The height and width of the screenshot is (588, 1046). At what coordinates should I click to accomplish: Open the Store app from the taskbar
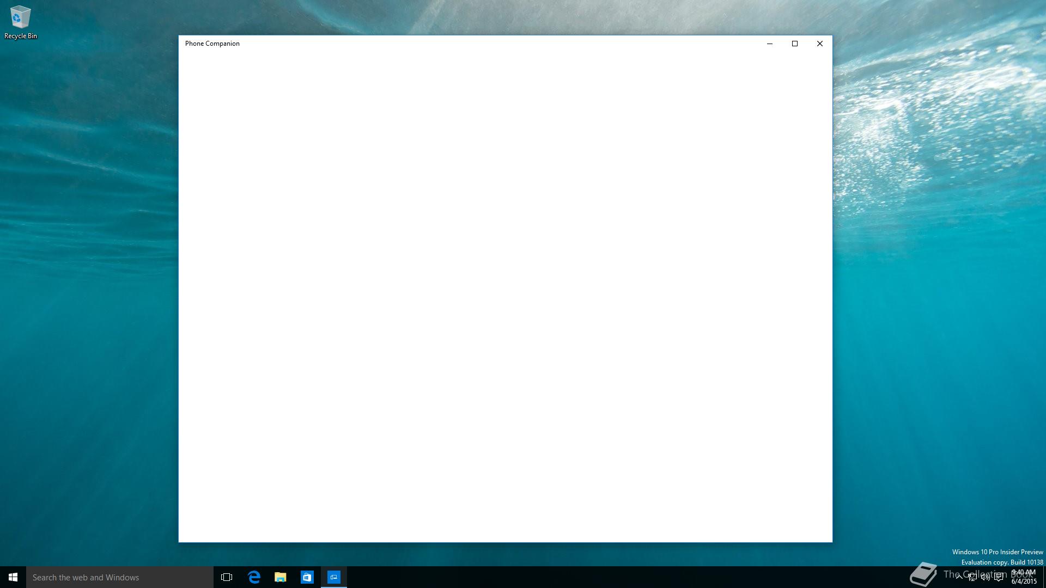(307, 577)
